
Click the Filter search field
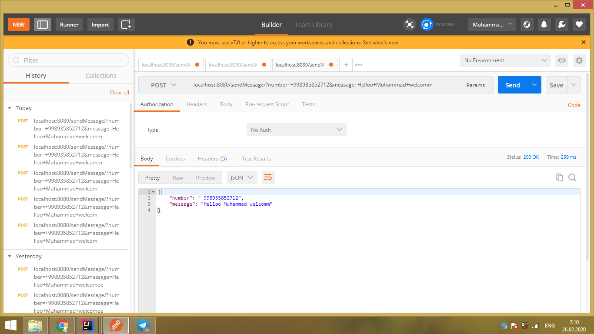pos(69,60)
